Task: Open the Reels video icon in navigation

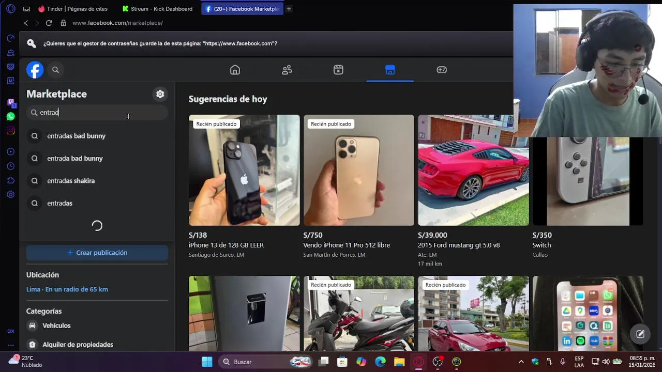Action: pos(338,70)
